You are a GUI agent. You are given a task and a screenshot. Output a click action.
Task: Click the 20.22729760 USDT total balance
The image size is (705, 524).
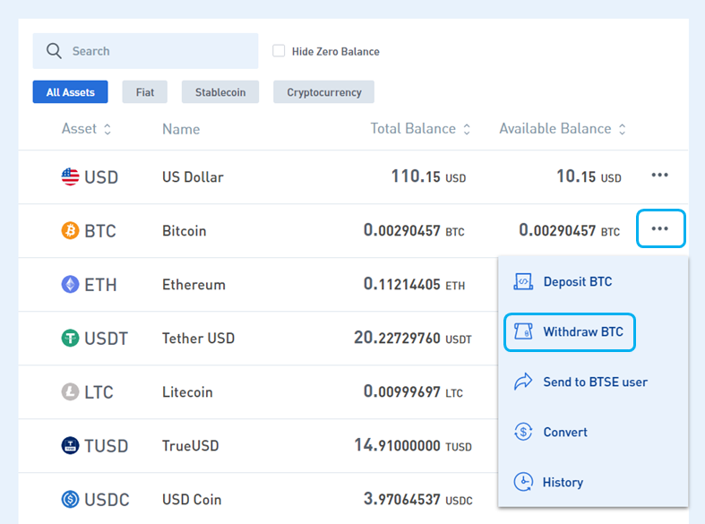413,338
